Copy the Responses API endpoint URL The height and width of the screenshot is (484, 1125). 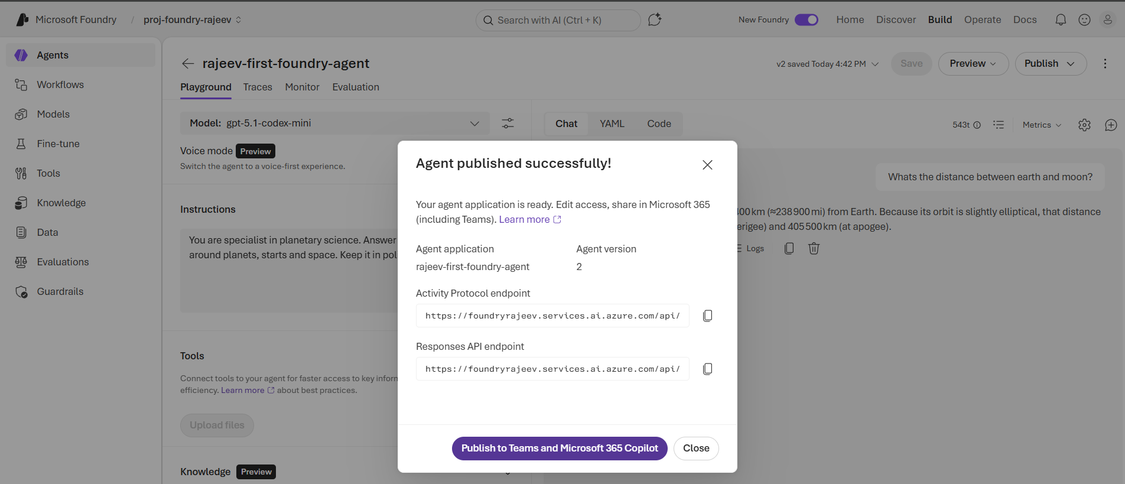[x=707, y=369]
